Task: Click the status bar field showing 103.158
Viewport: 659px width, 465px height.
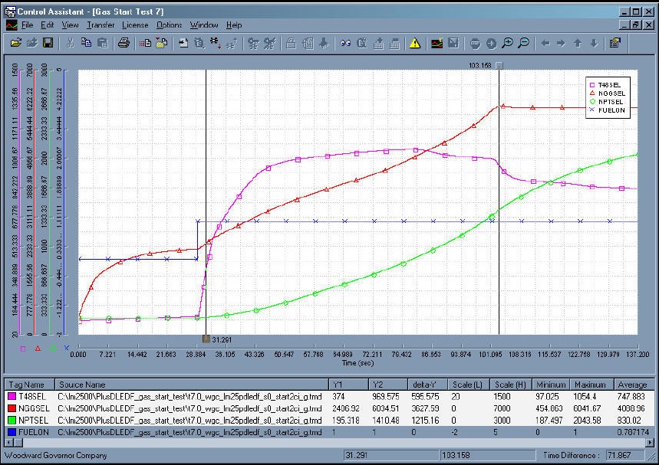Action: point(487,455)
